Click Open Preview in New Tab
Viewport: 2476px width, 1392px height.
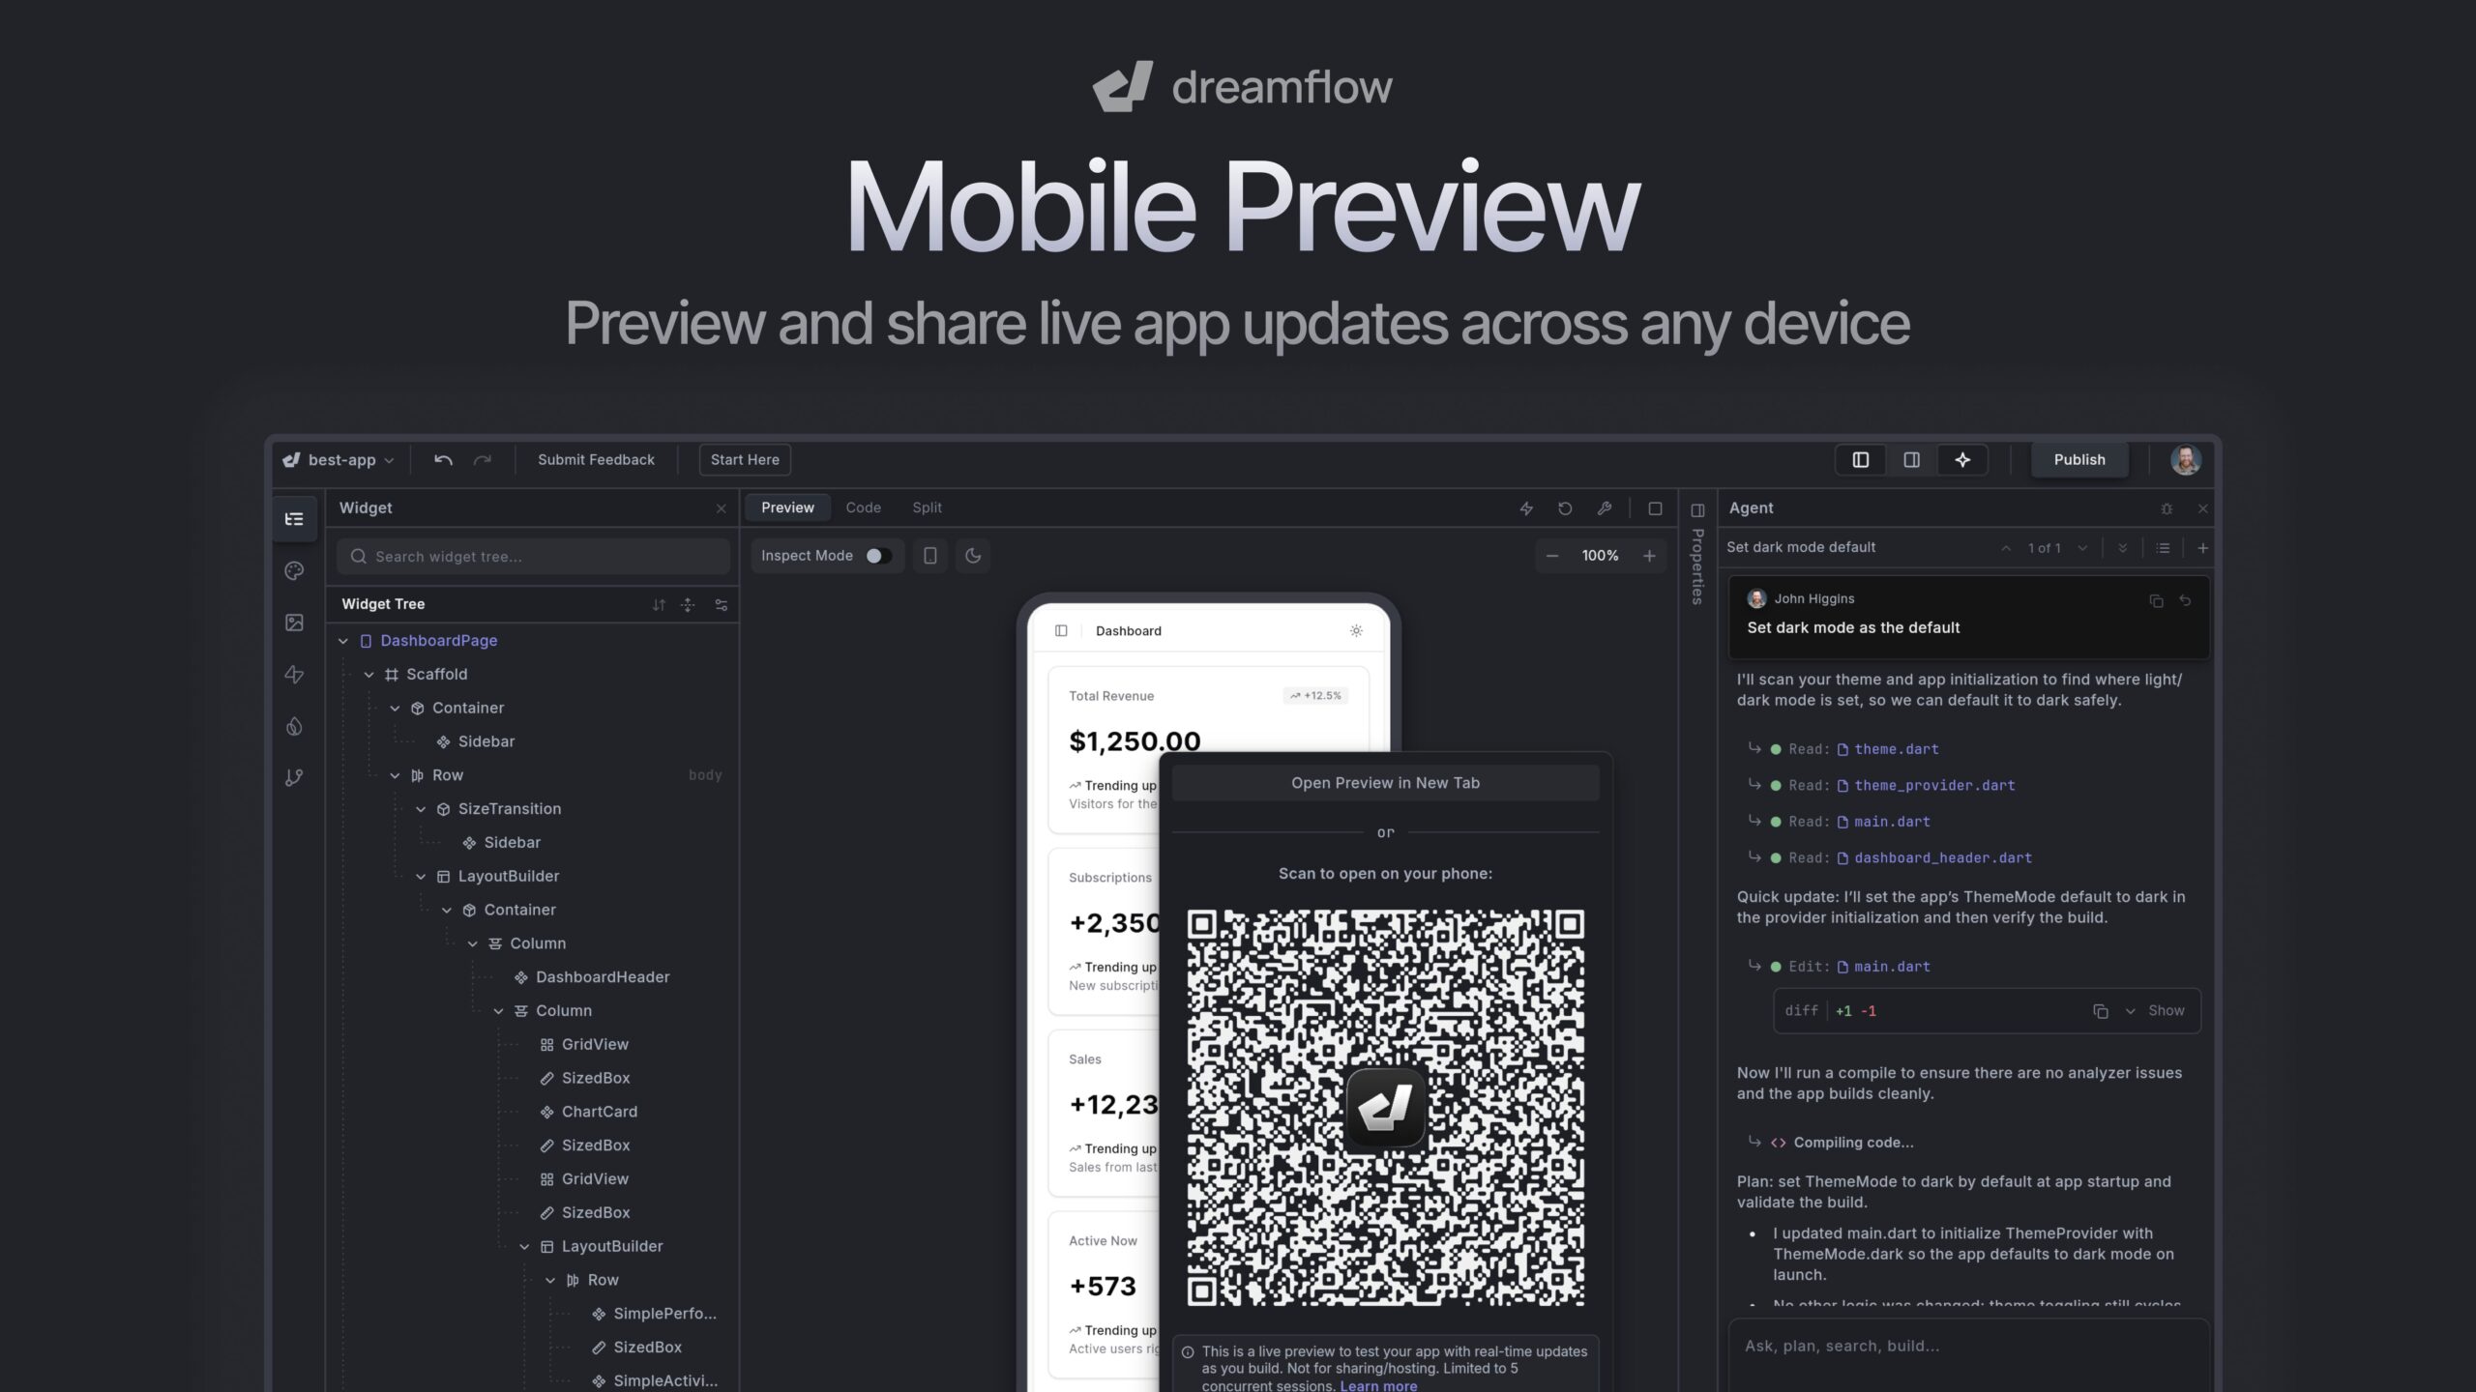tap(1385, 782)
